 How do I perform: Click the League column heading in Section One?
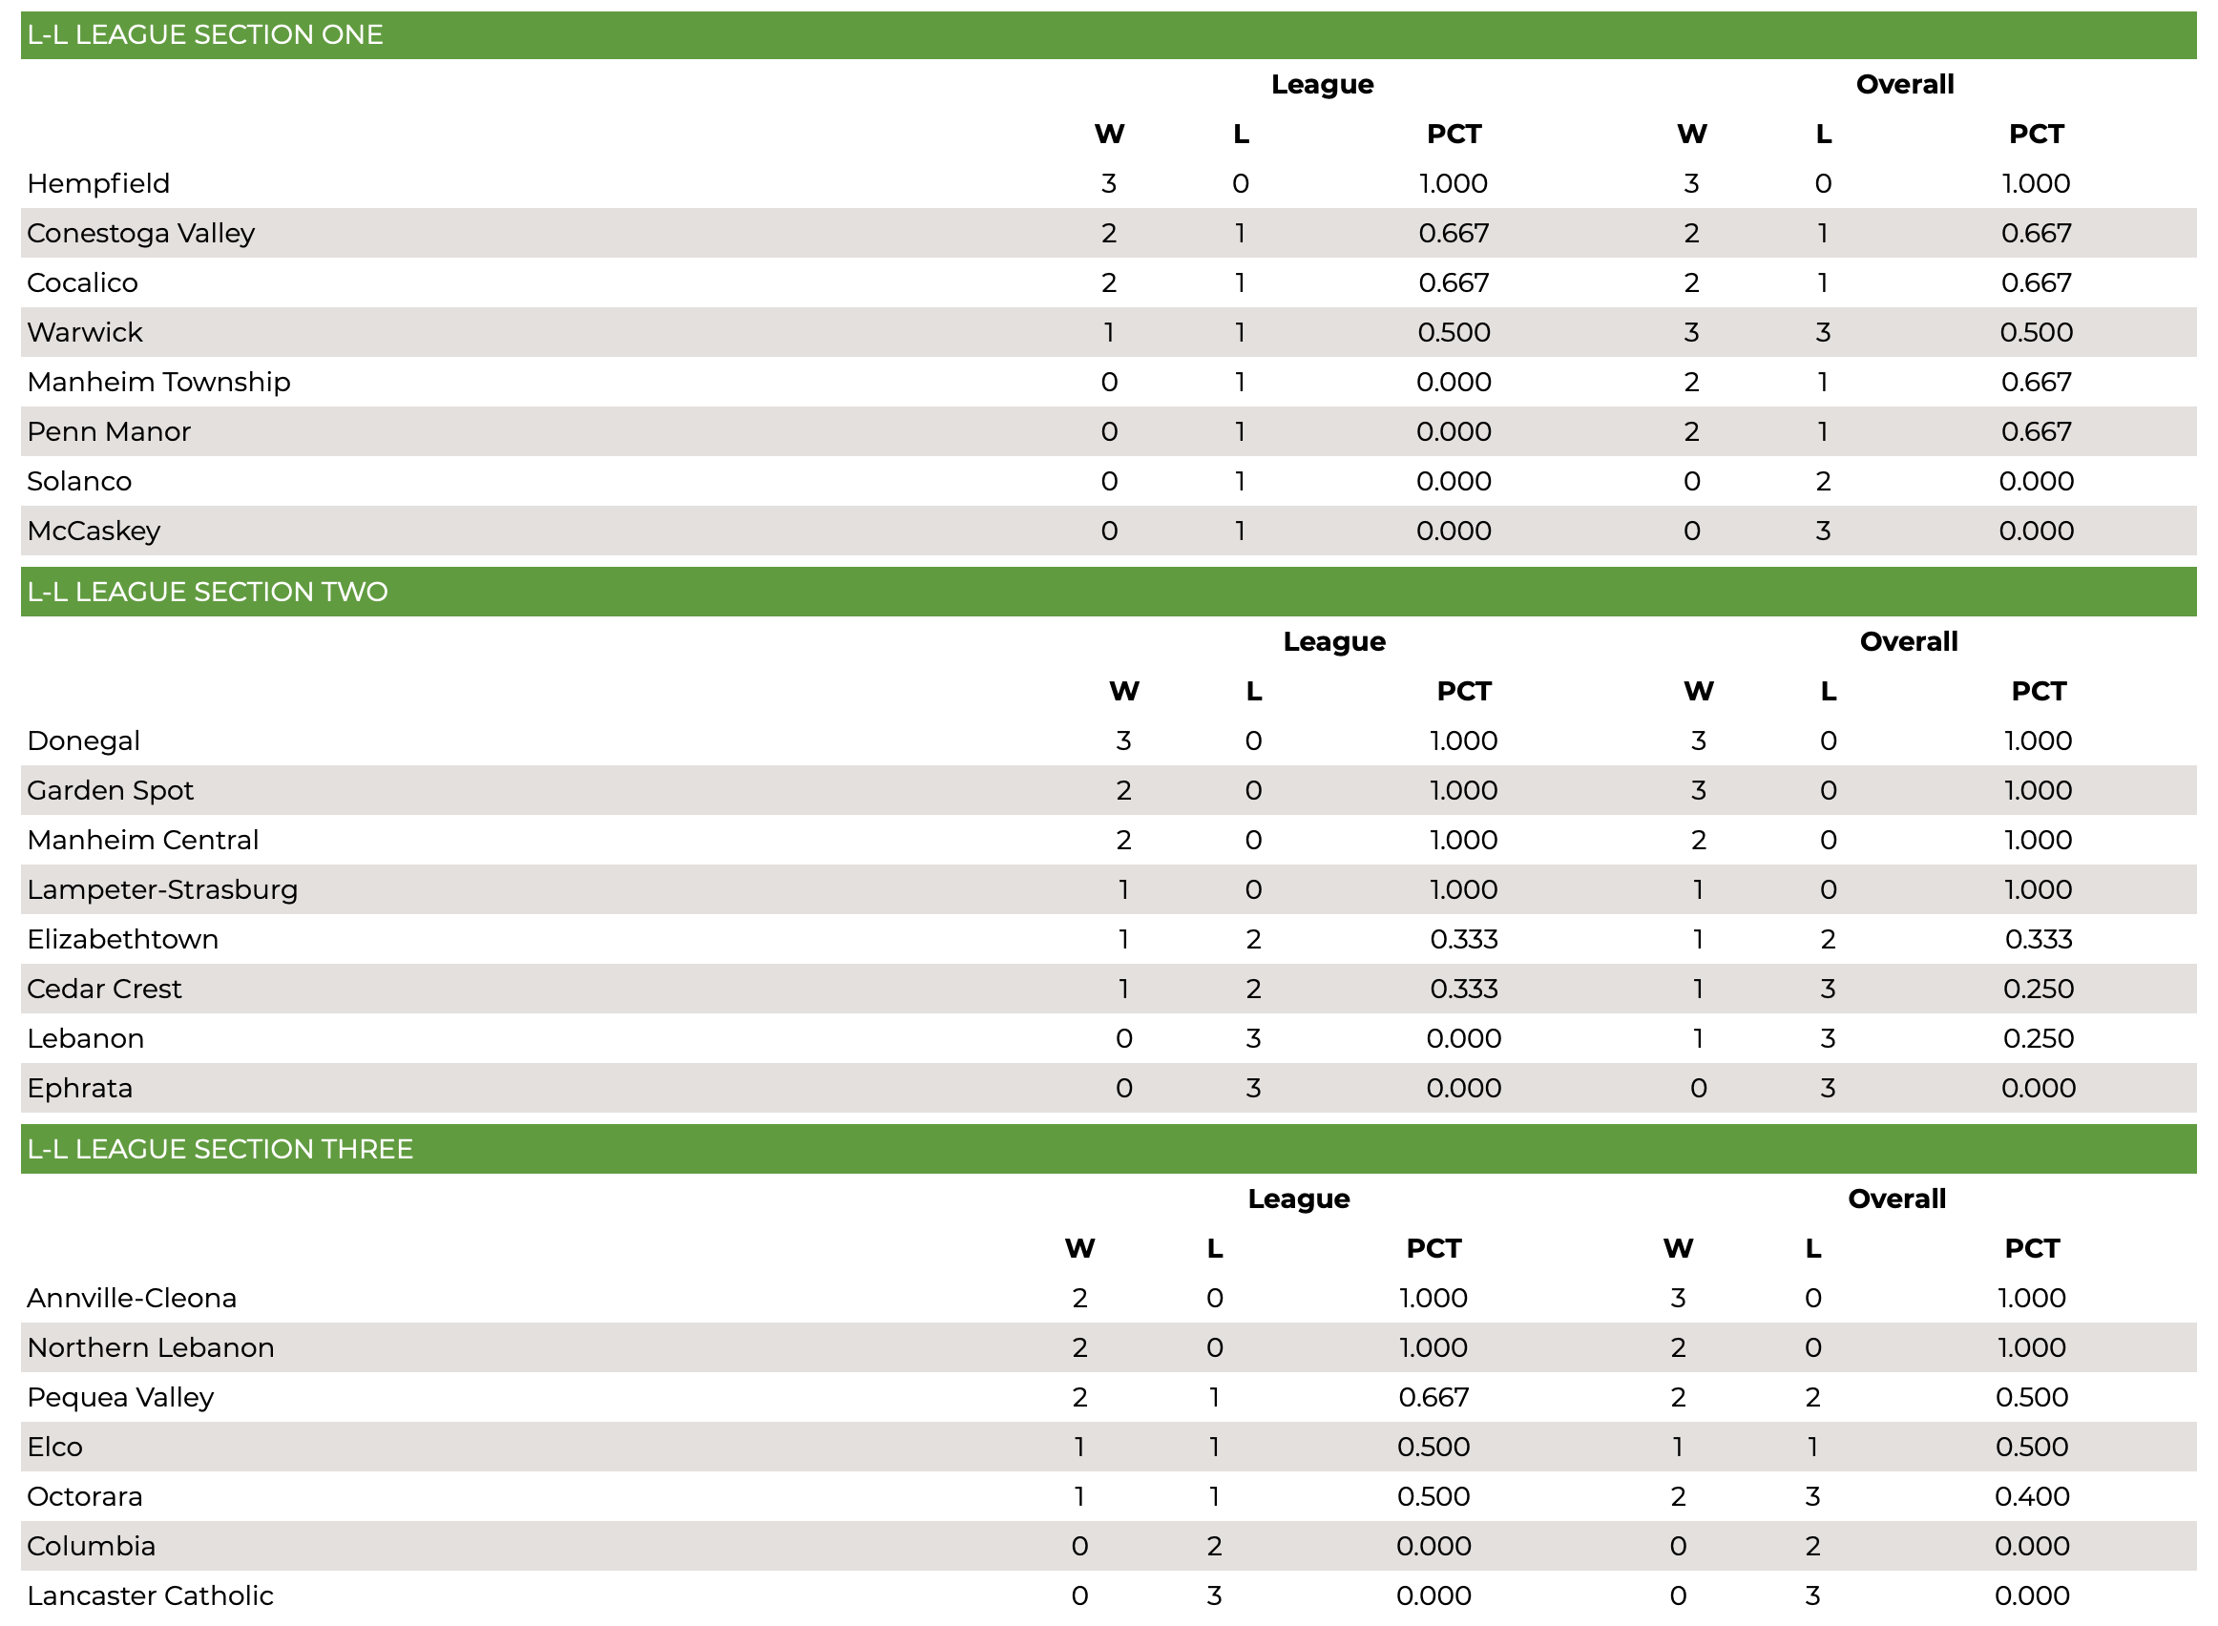1322,85
